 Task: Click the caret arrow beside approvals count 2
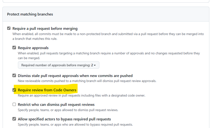(95, 65)
